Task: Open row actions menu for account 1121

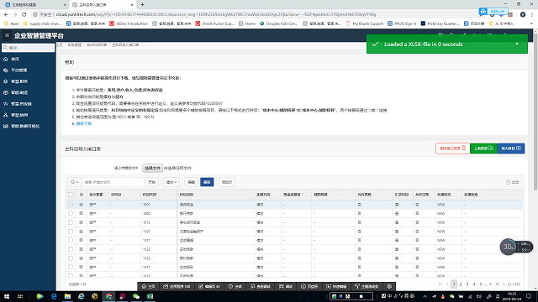Action: click(82, 241)
